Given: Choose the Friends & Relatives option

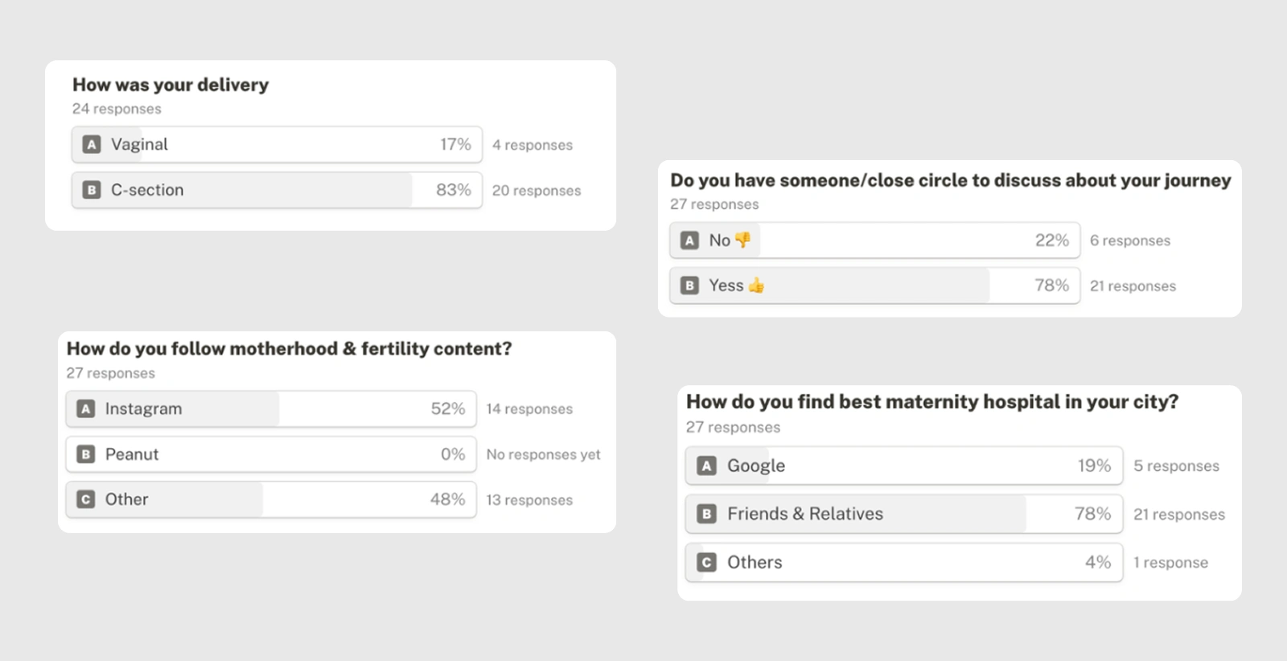Looking at the screenshot, I should 903,514.
